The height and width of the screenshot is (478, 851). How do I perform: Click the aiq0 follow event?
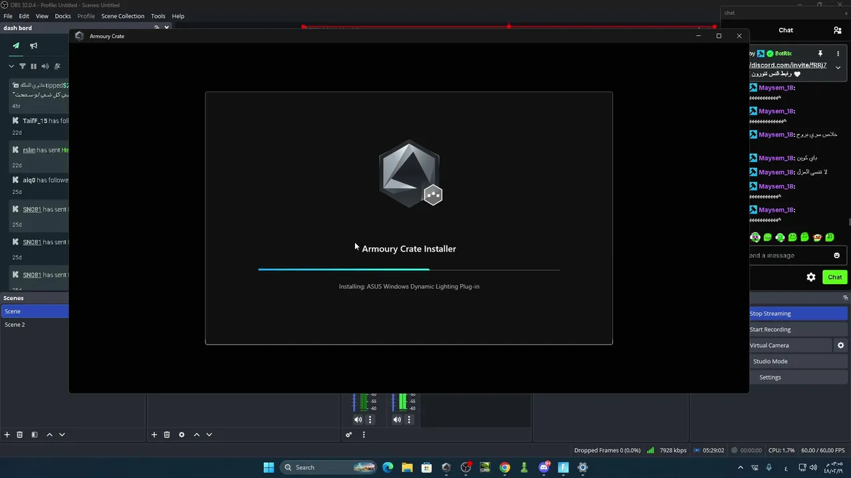coord(40,180)
